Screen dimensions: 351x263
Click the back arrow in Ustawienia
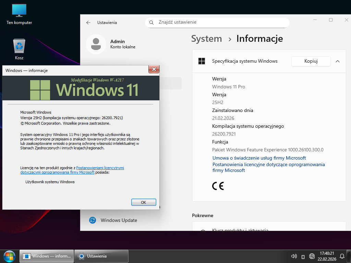pos(88,23)
